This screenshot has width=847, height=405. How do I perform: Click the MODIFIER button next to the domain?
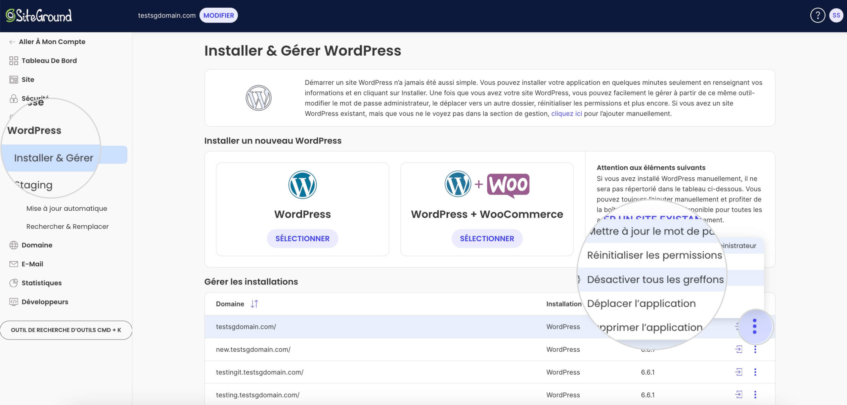218,15
